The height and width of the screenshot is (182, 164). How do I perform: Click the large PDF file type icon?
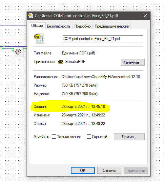pyautogui.click(x=39, y=38)
